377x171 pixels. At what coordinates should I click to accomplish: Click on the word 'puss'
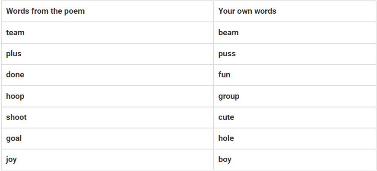227,54
